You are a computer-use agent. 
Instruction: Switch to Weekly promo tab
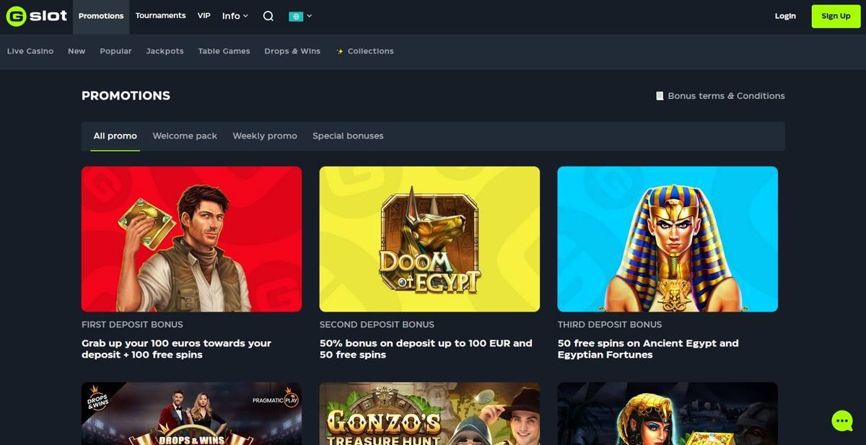click(265, 136)
